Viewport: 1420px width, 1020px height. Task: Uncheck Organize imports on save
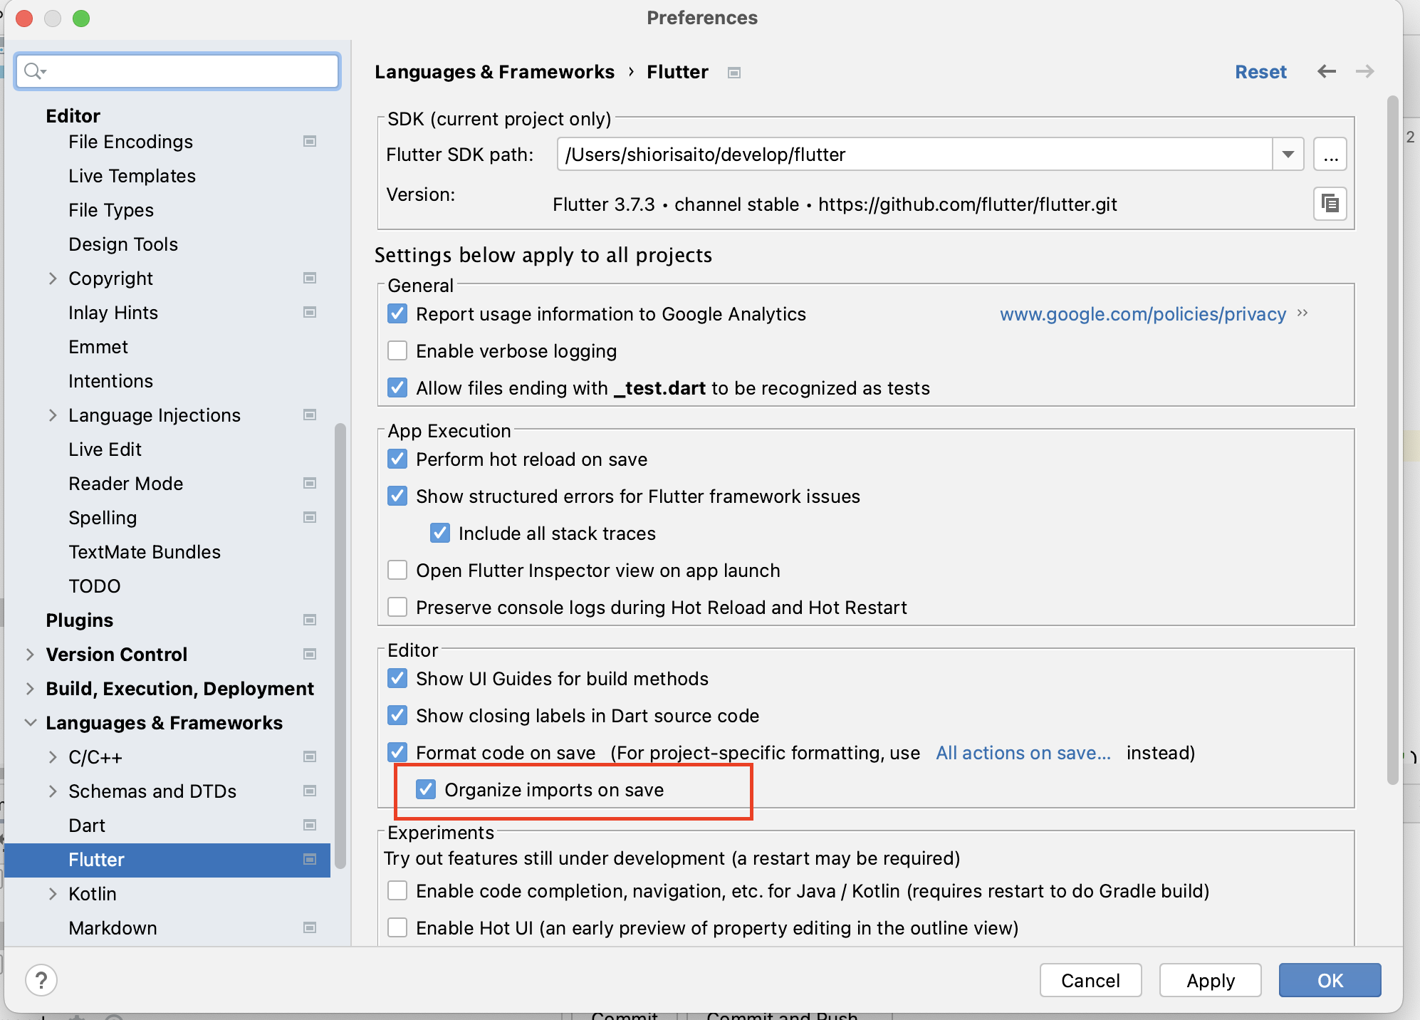pos(426,790)
